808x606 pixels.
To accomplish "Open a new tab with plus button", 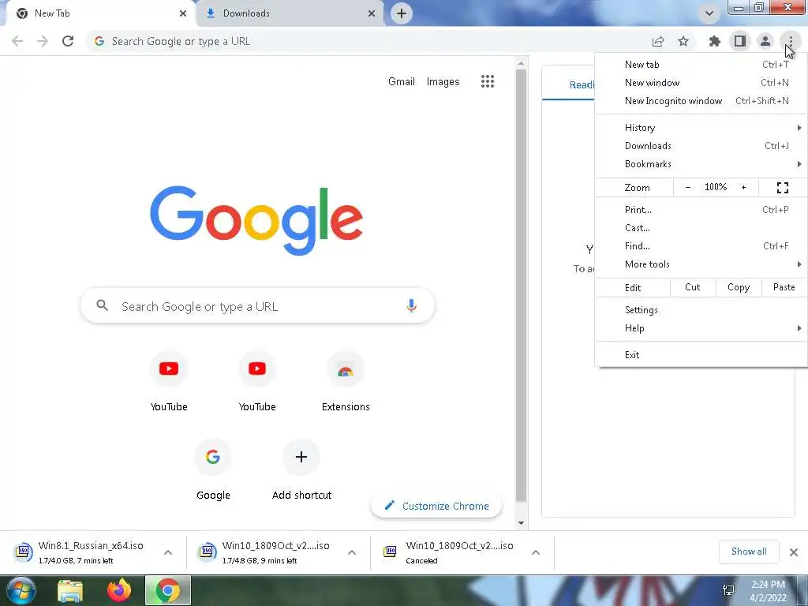I will [402, 13].
